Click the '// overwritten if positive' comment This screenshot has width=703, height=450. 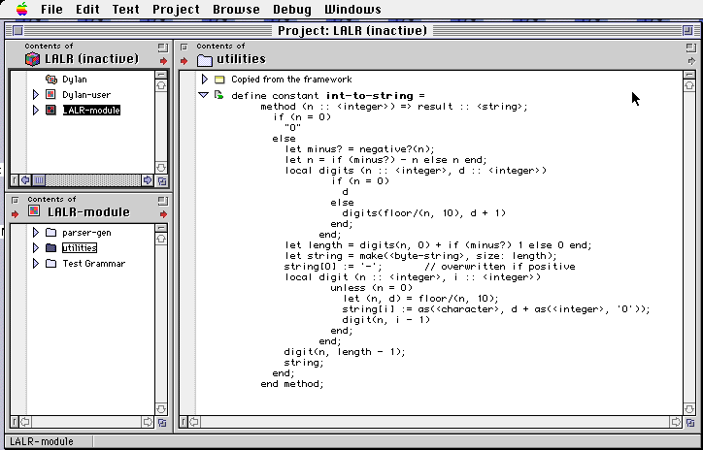(x=499, y=267)
